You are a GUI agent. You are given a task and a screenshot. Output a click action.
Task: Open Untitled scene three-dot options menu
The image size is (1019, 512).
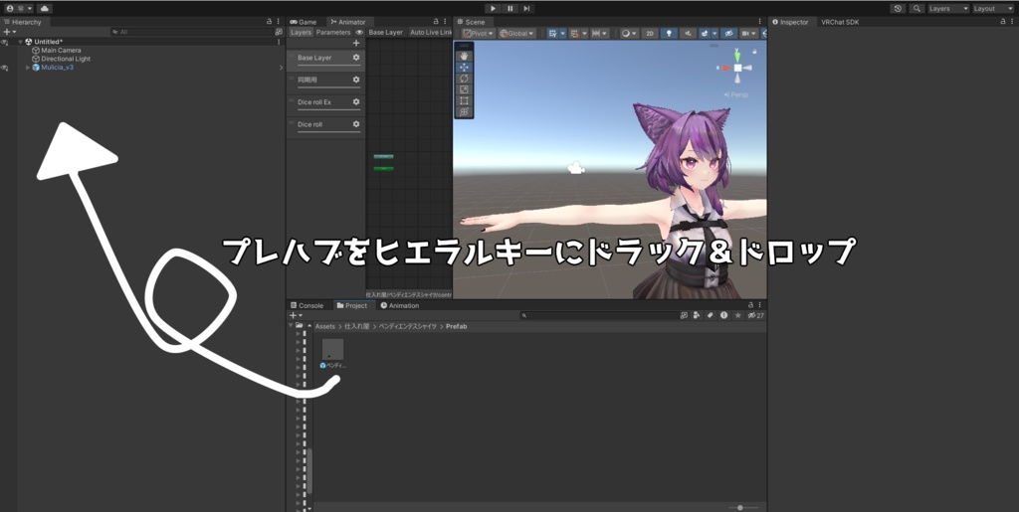pyautogui.click(x=279, y=42)
